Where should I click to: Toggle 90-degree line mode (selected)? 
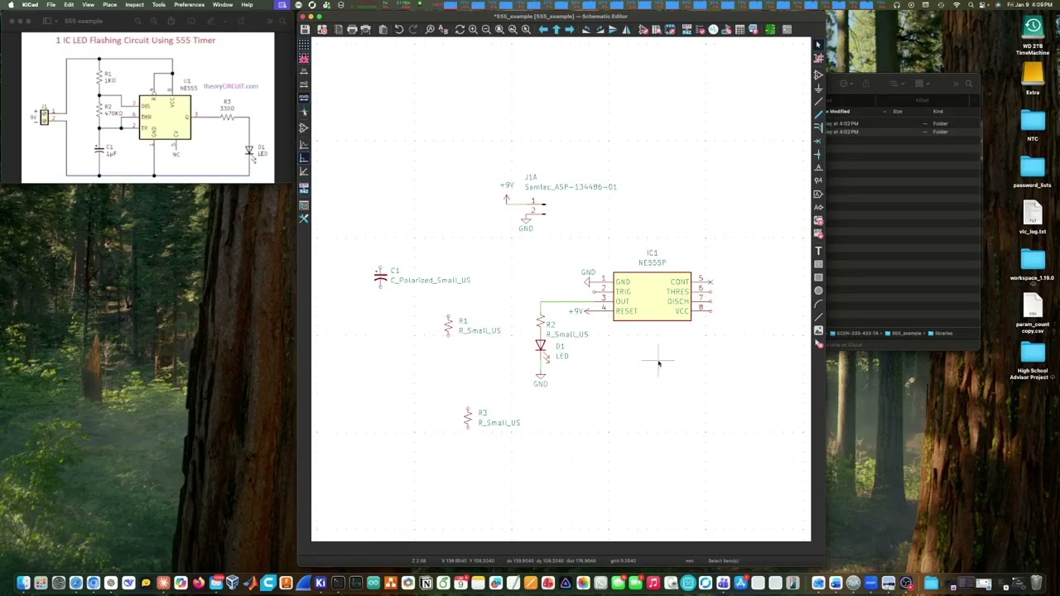pyautogui.click(x=304, y=157)
